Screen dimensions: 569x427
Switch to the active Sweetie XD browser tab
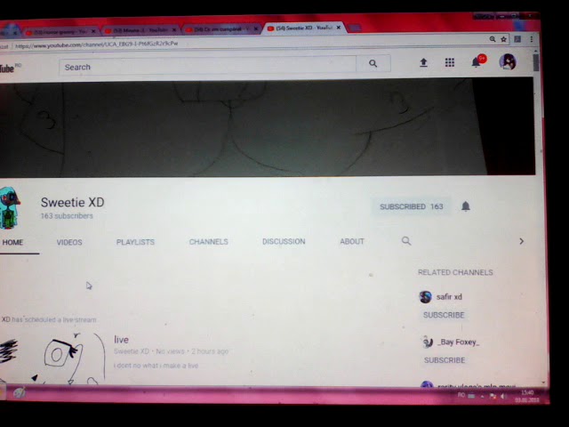click(x=304, y=28)
